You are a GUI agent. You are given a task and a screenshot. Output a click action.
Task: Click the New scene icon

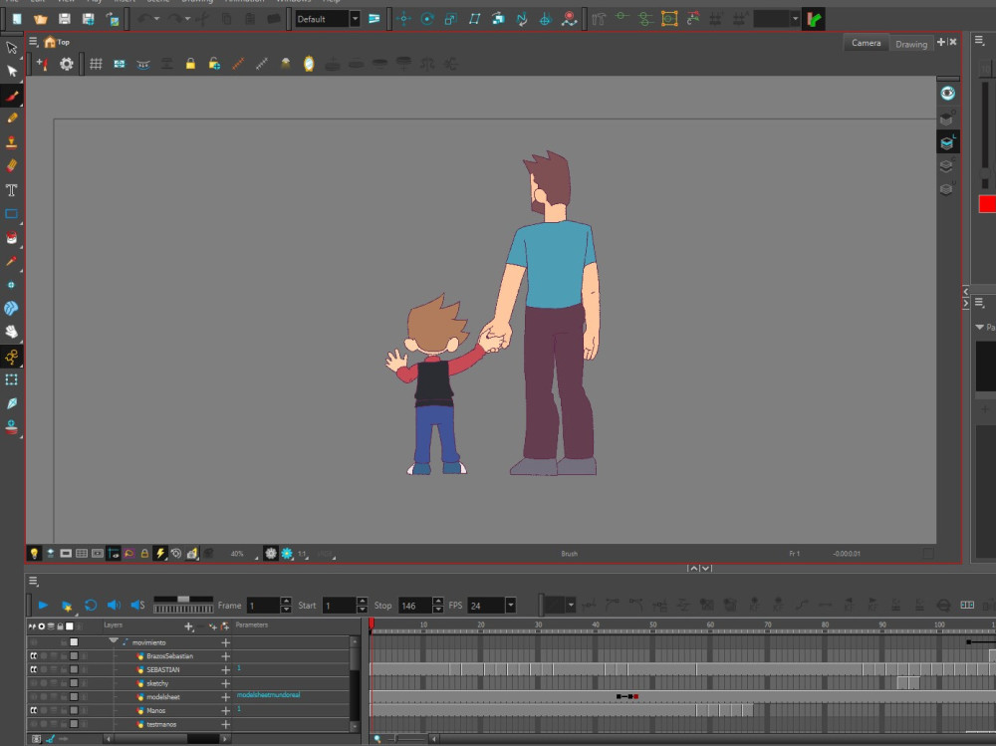pyautogui.click(x=17, y=19)
